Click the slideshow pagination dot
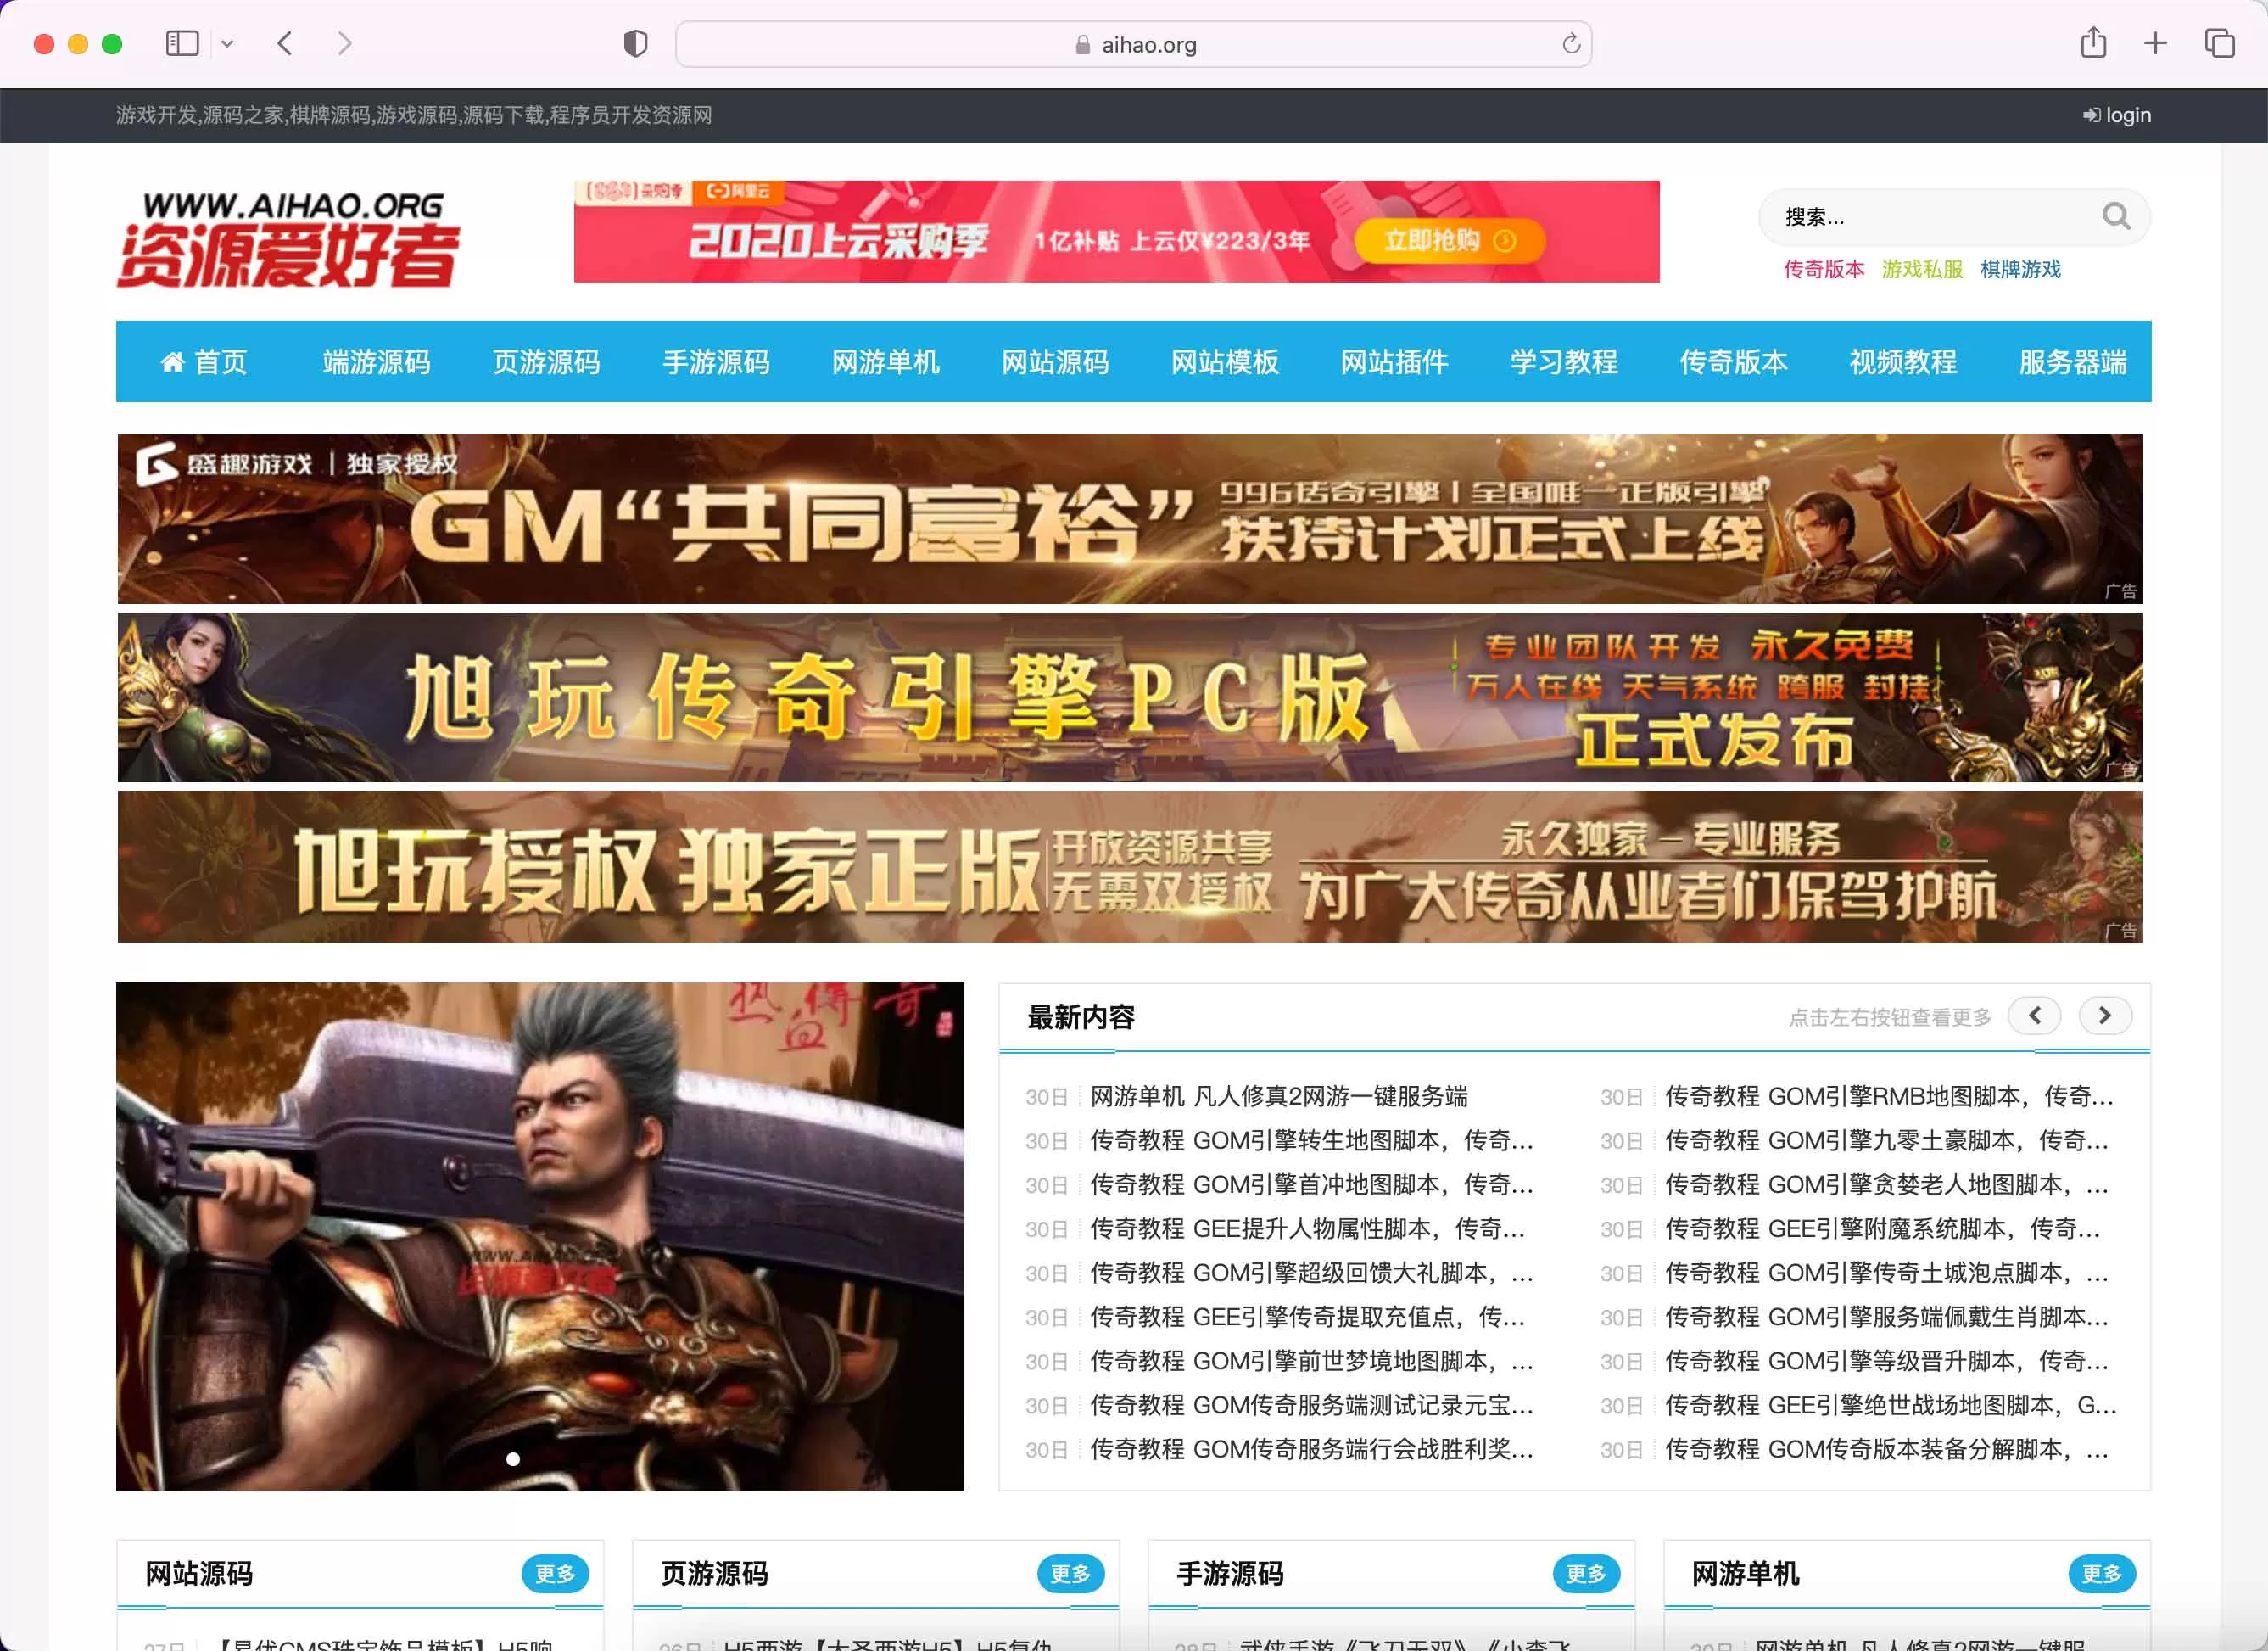This screenshot has height=1651, width=2268. point(513,1459)
